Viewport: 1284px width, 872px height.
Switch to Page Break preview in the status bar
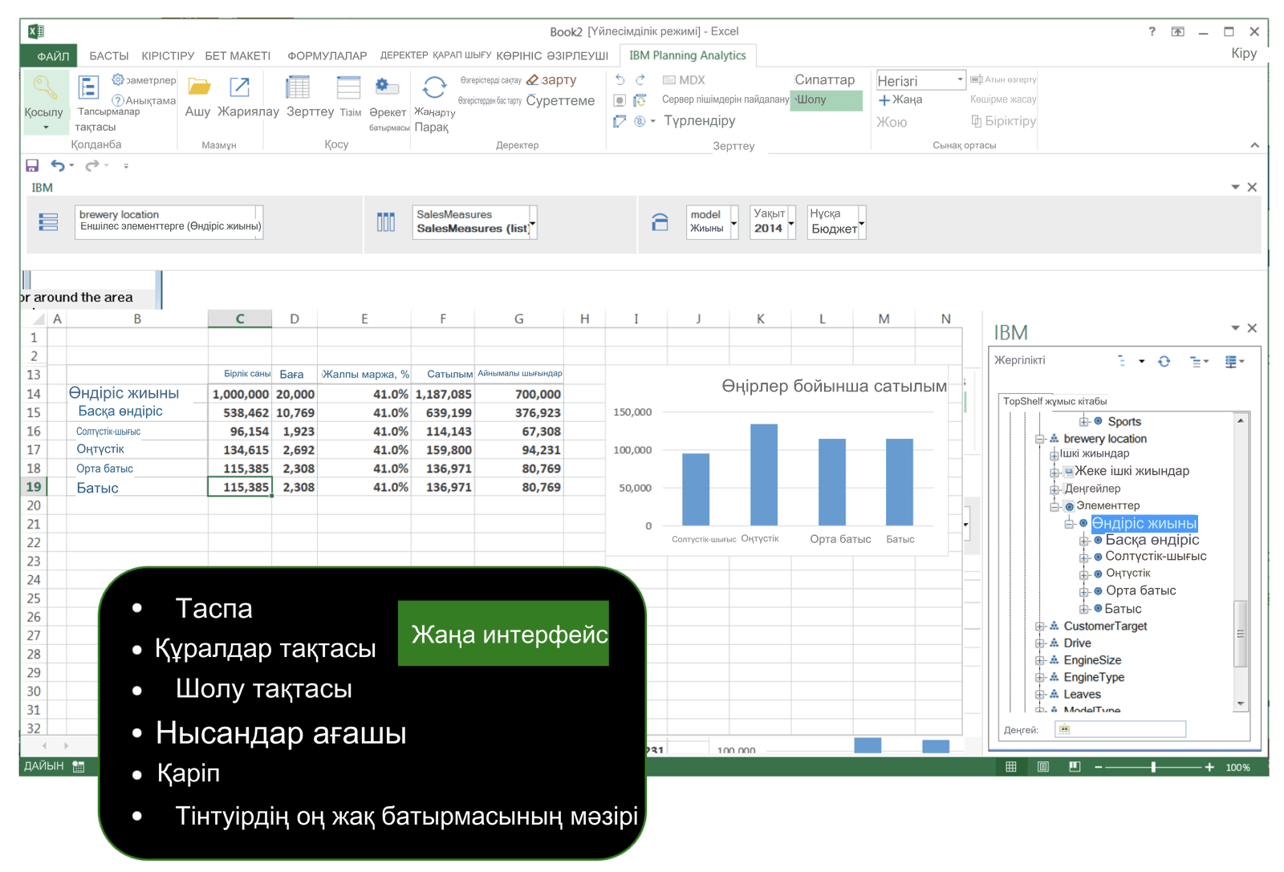1075,767
